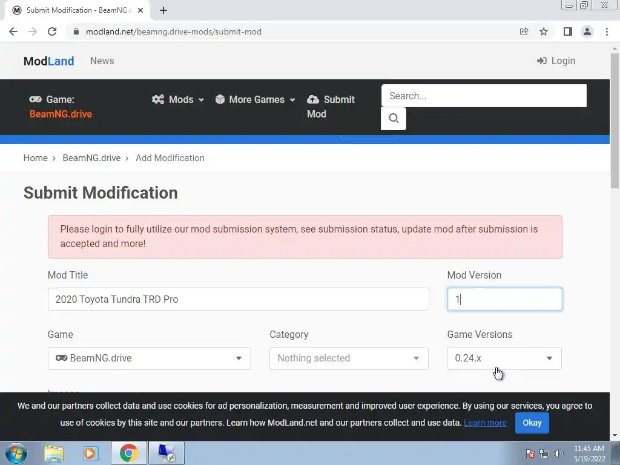
Task: Click the site lock icon
Action: 76,31
